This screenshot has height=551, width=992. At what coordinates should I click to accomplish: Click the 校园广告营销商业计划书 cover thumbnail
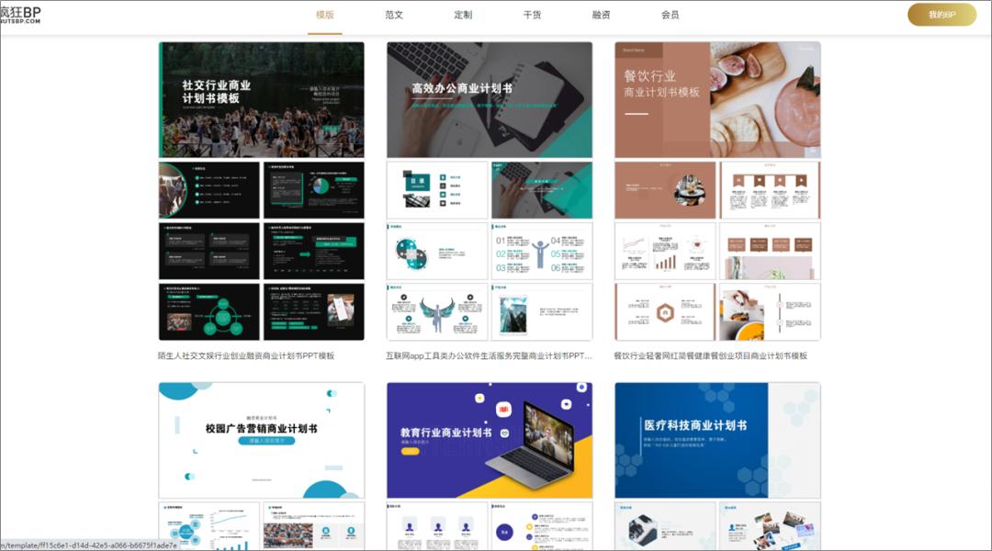(261, 440)
